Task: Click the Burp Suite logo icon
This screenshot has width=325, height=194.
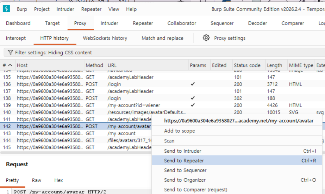Action: pyautogui.click(x=6, y=9)
